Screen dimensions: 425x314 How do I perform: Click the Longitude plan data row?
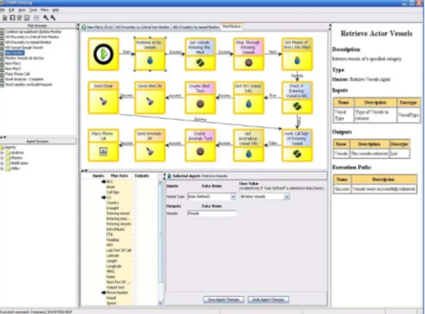pyautogui.click(x=114, y=266)
